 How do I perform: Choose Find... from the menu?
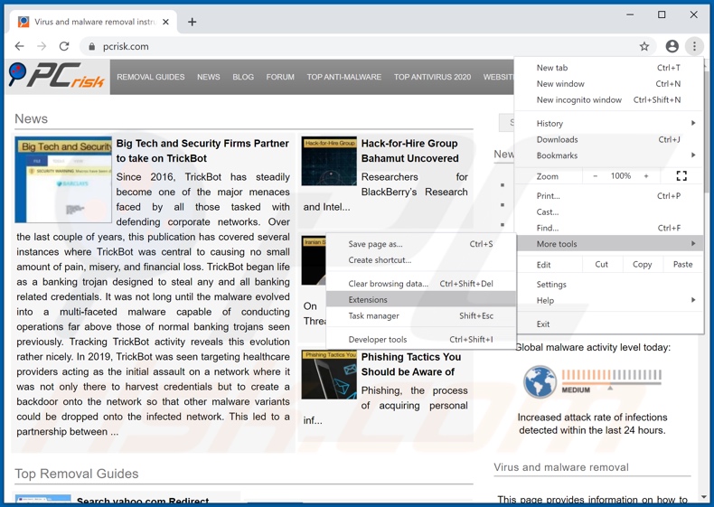pyautogui.click(x=609, y=228)
